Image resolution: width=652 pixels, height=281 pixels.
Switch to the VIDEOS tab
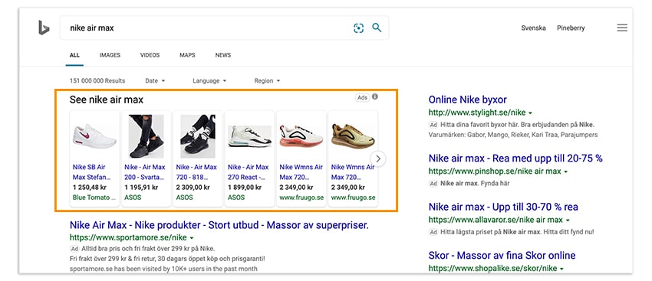click(x=150, y=55)
